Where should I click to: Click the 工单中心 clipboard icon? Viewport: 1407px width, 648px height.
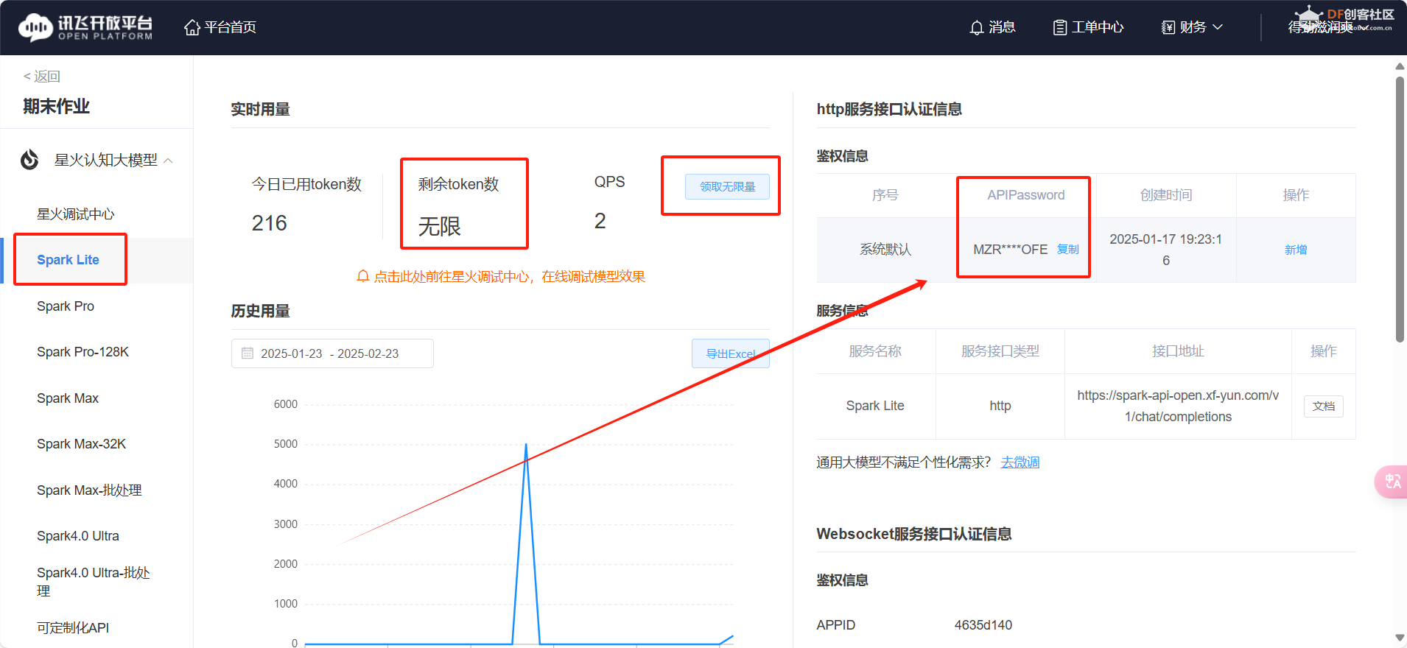coord(1060,27)
